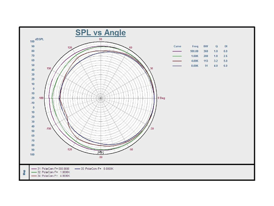This screenshot has height=206, width=274.
Task: Click the Map label in bottom panel
Action: point(24,172)
